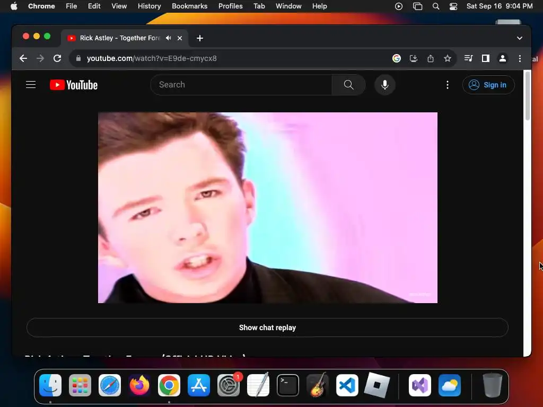Click the install app icon in address bar
This screenshot has height=407, width=543.
(414, 58)
